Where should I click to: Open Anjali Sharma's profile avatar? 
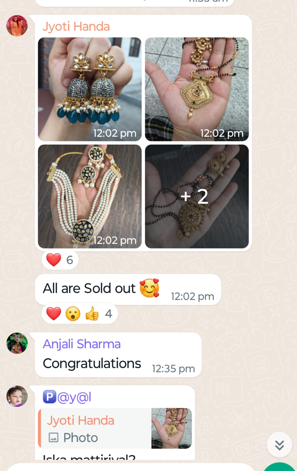(x=17, y=343)
